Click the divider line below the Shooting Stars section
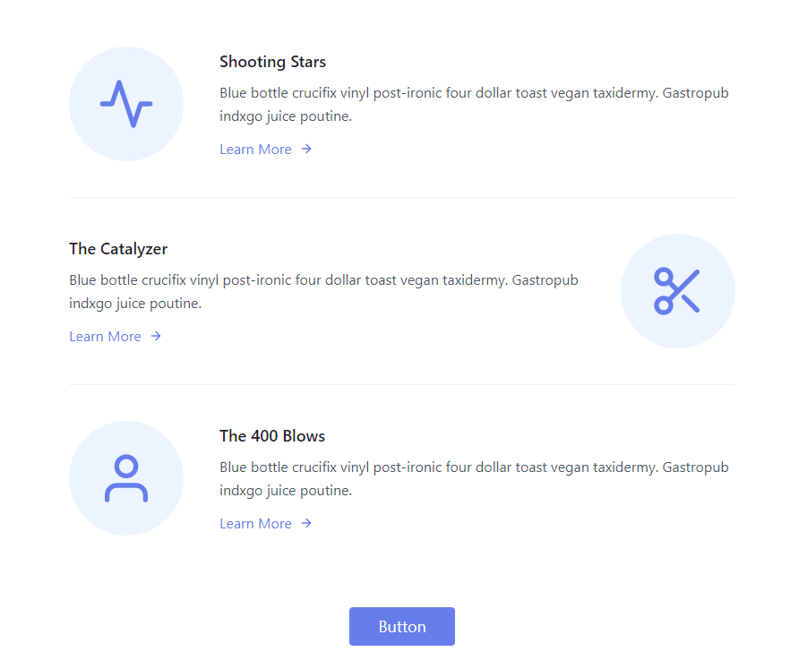The image size is (807, 669). coord(401,197)
